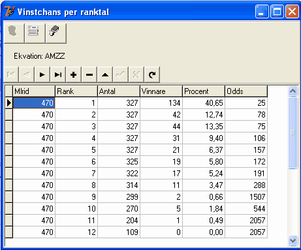Click the Procent cell 12,74
The width and height of the screenshot is (301, 250).
tap(204, 114)
